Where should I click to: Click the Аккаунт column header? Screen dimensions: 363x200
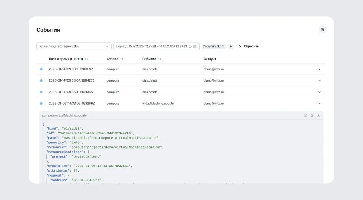(210, 59)
